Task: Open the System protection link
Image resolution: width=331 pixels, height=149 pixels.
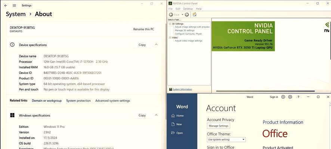Action: [x=78, y=101]
